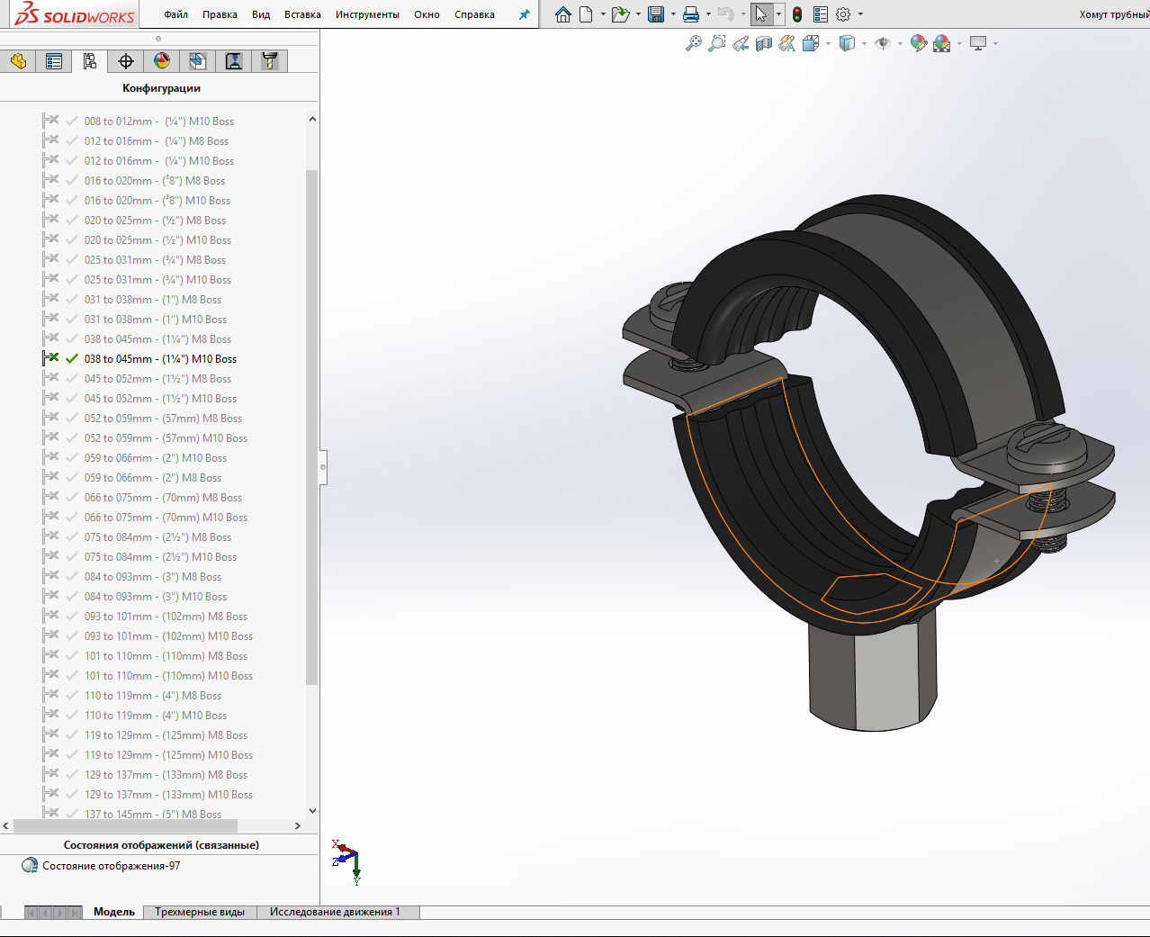Activate the Section View tool
Screen dimensions: 1150x937
[764, 43]
